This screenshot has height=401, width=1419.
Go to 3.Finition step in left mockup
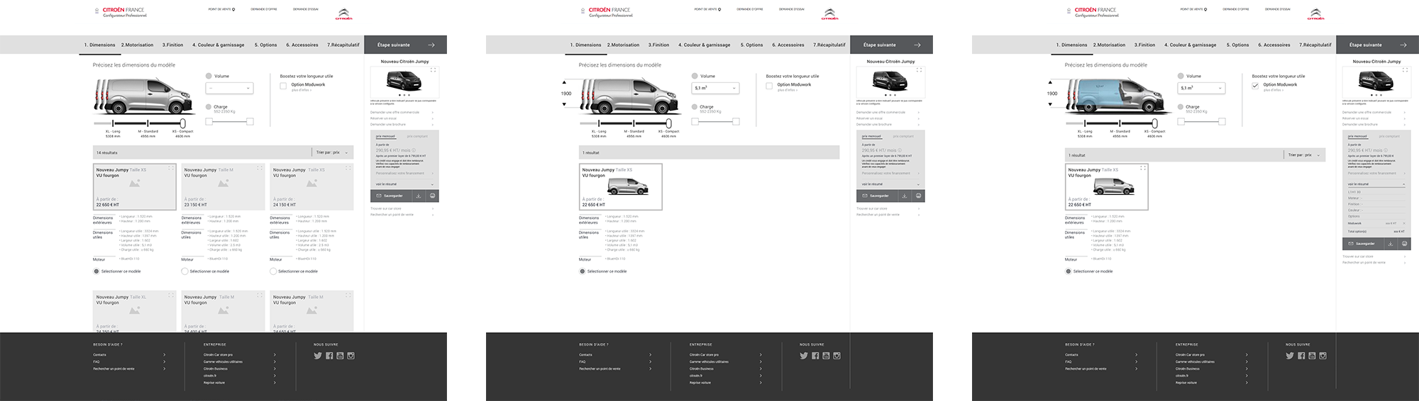pos(172,45)
